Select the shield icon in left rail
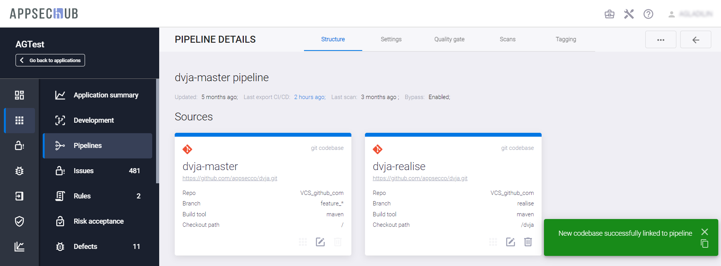721x266 pixels. click(19, 221)
